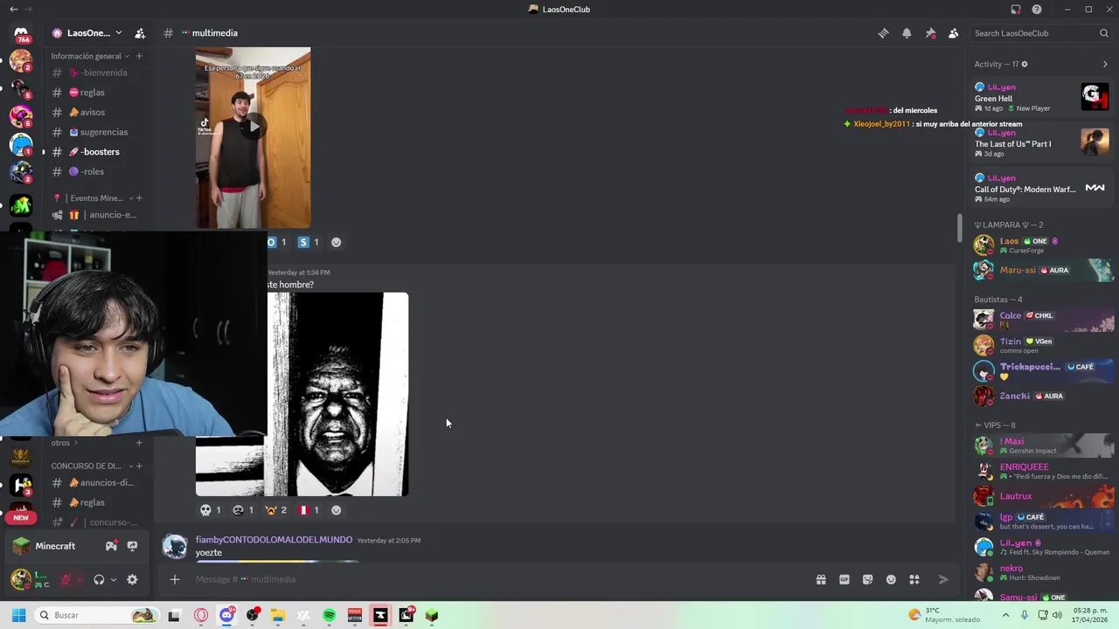This screenshot has height=629, width=1119.
Task: Hide the member list
Action: pyautogui.click(x=953, y=33)
